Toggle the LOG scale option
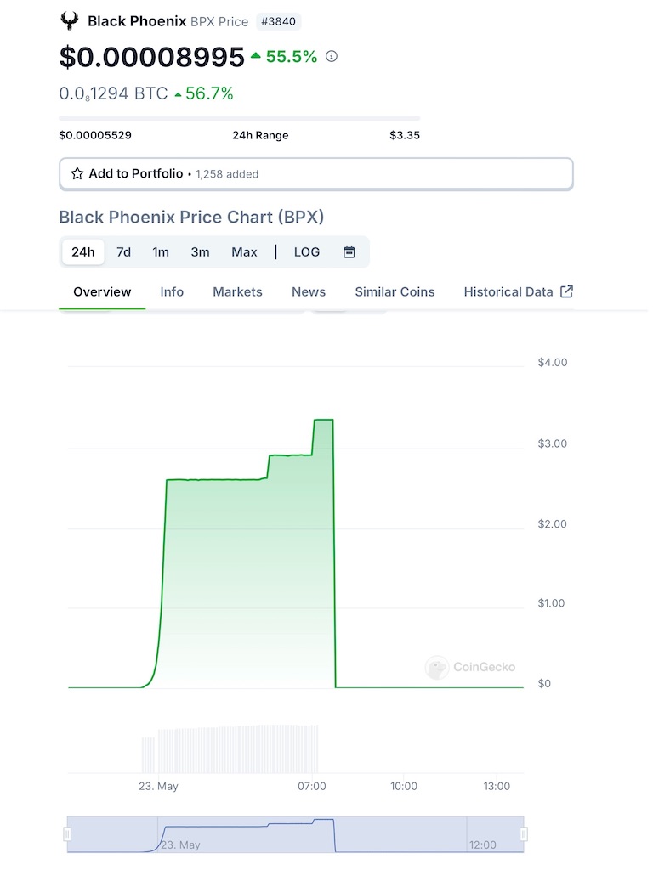 [x=307, y=252]
